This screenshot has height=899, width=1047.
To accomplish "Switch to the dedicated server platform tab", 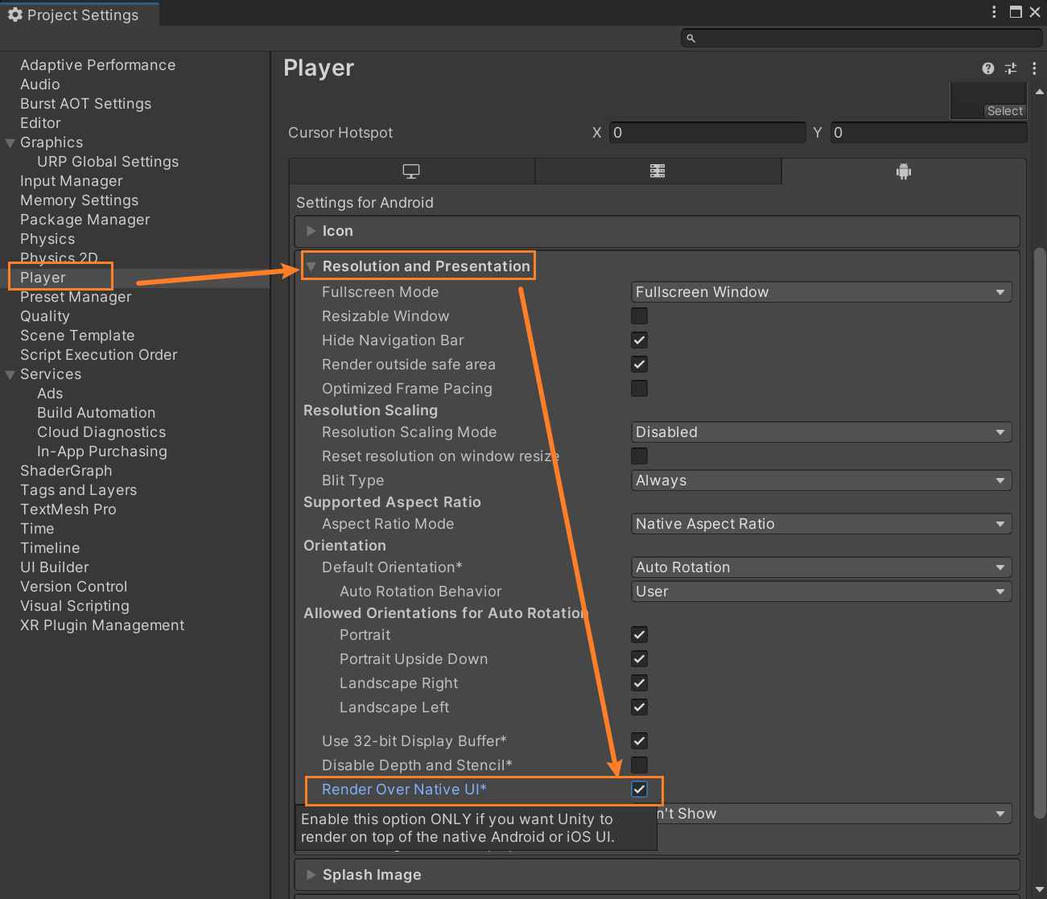I will pyautogui.click(x=657, y=171).
